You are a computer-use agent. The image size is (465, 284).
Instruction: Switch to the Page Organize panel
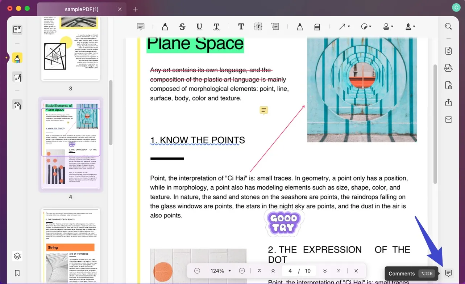click(x=17, y=105)
